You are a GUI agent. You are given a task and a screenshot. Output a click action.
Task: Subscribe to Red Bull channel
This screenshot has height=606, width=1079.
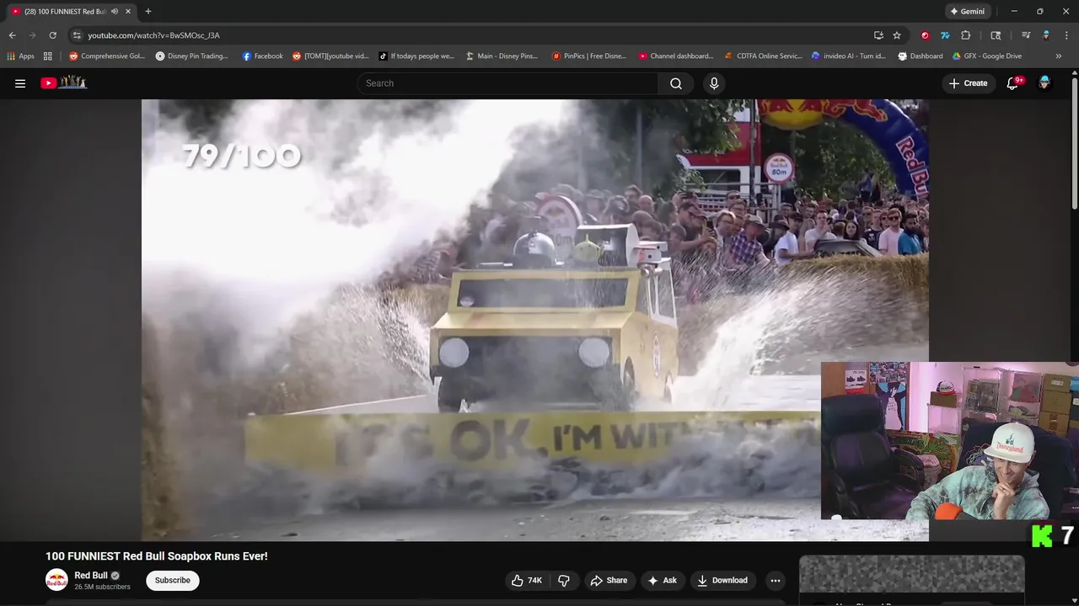pos(173,580)
